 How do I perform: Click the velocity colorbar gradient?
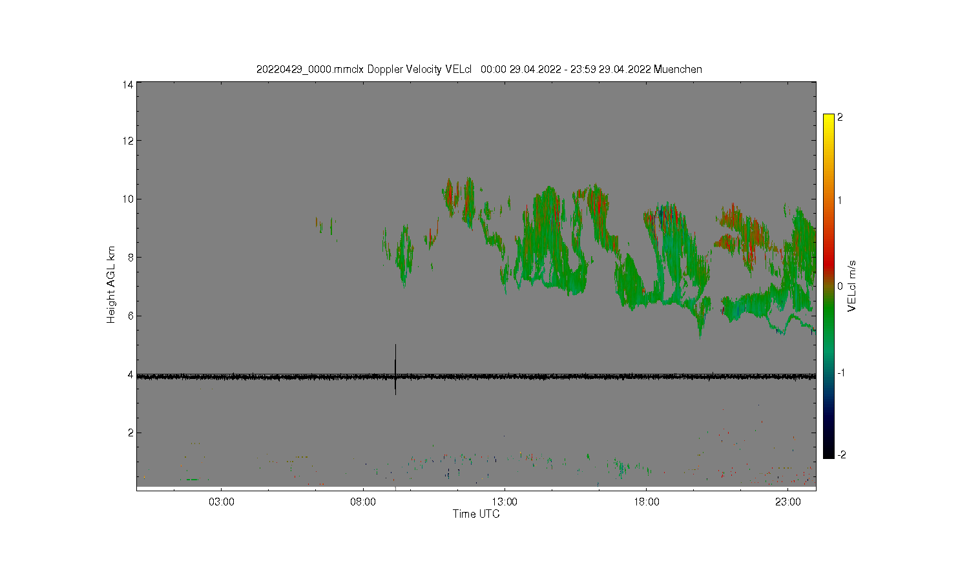click(829, 286)
